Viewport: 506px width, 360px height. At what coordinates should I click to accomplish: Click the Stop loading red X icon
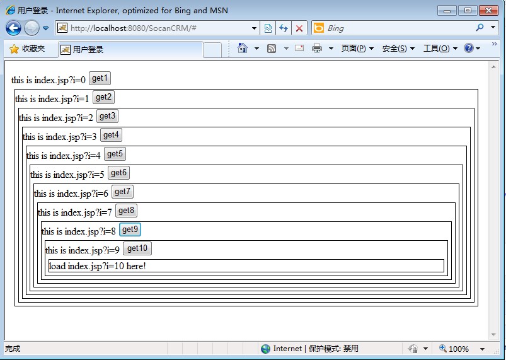point(299,28)
